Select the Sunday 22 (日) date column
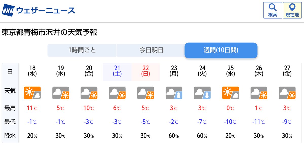 (x=146, y=72)
